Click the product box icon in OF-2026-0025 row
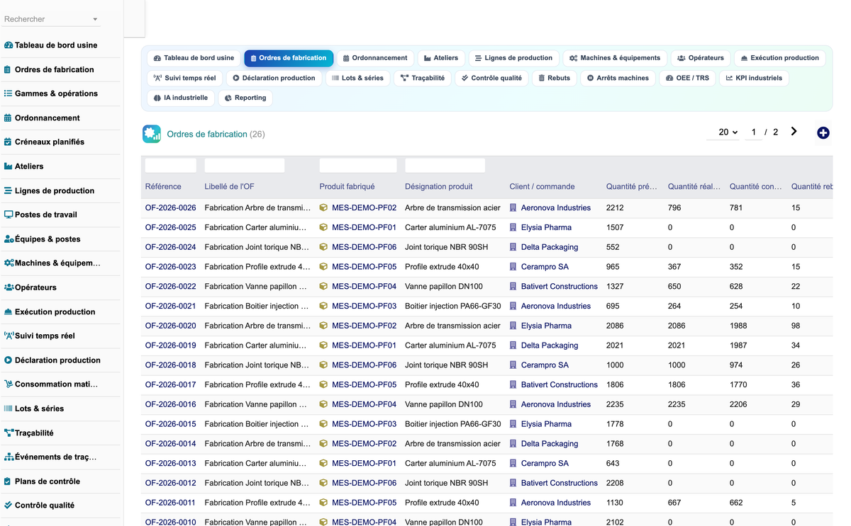The width and height of the screenshot is (851, 526). 323,227
